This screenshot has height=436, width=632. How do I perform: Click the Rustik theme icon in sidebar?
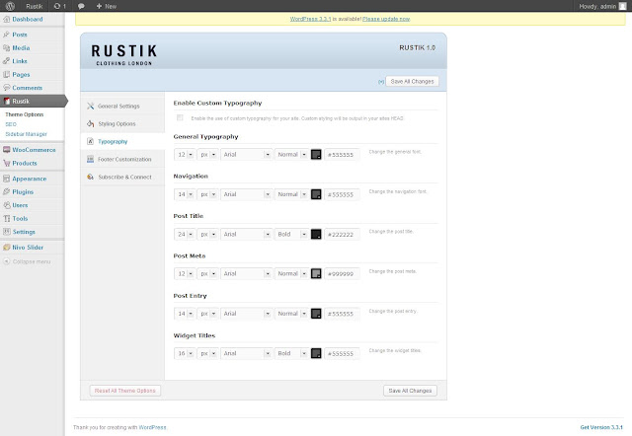pos(7,101)
